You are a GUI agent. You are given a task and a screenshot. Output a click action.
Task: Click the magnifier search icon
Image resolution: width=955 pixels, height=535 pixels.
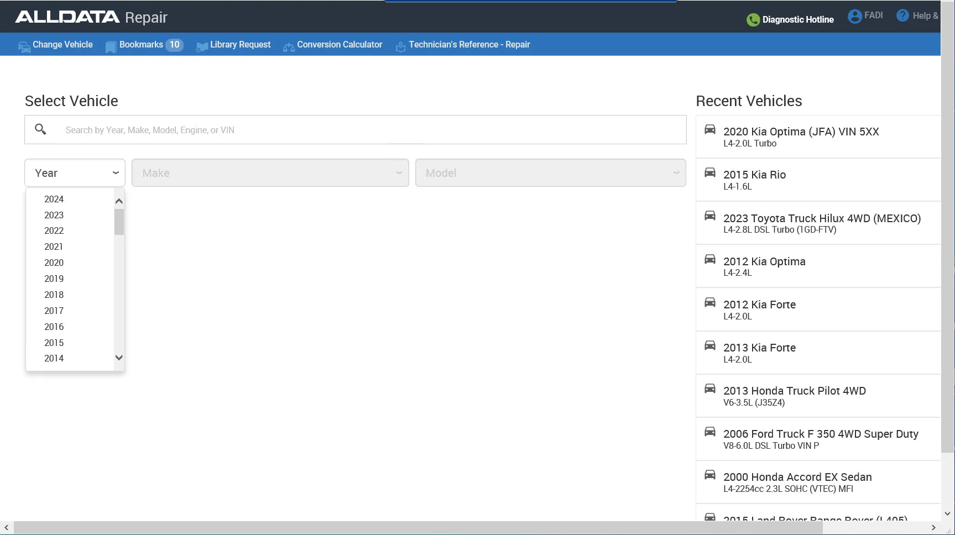tap(40, 129)
